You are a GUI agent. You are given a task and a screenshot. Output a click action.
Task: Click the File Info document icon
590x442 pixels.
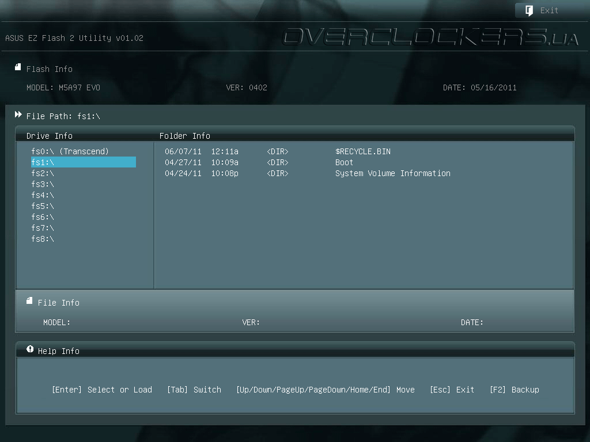tap(29, 300)
